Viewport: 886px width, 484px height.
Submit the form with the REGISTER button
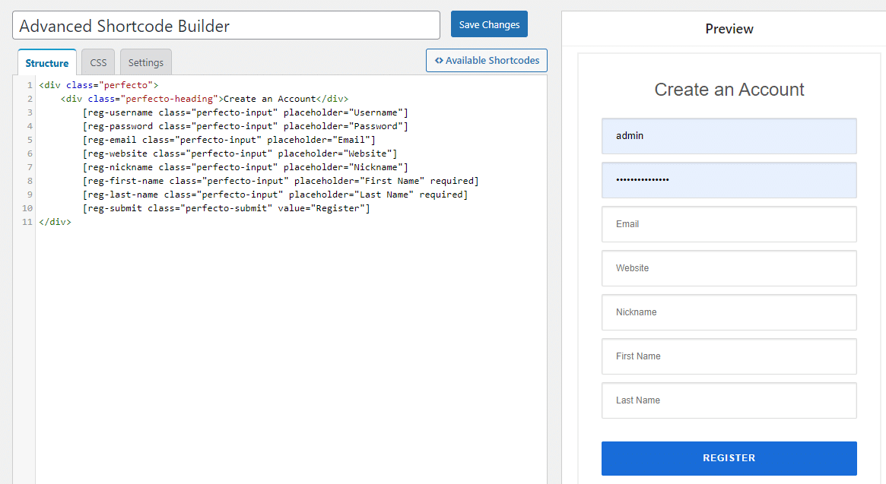pos(729,458)
